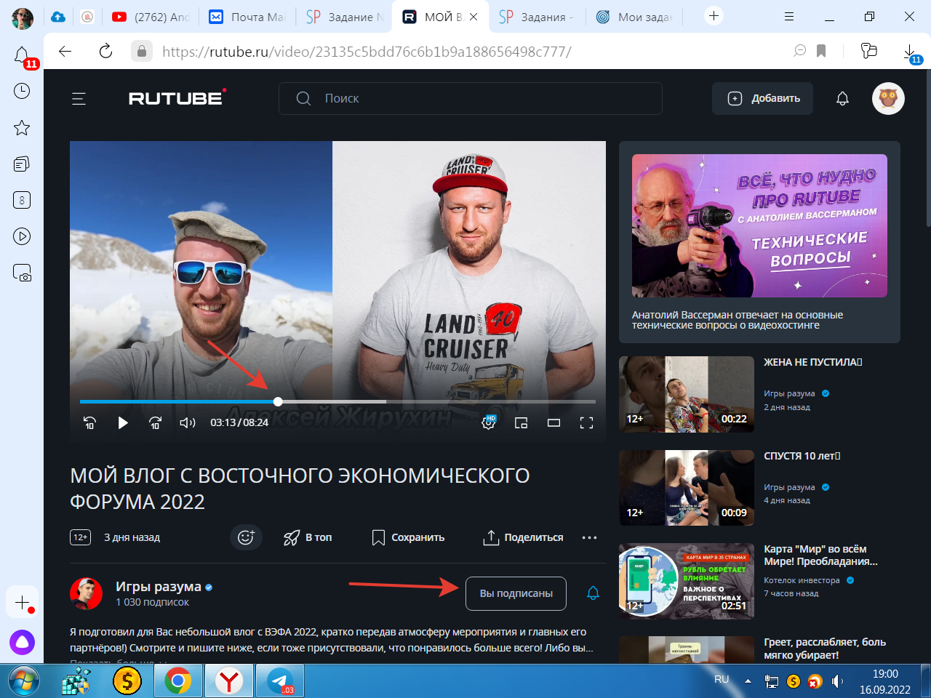Screen dimensions: 931x698
Task: Toggle channel notification bell
Action: click(x=593, y=593)
